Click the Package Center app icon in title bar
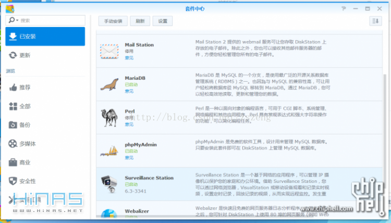The width and height of the screenshot is (391, 223). (10, 9)
